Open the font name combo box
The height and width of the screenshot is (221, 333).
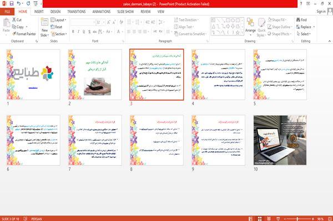click(83, 22)
